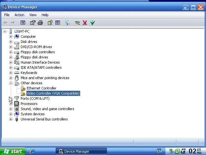Click the Enable device checkmark icon
Screen dimensions: 206x155
pos(92,23)
